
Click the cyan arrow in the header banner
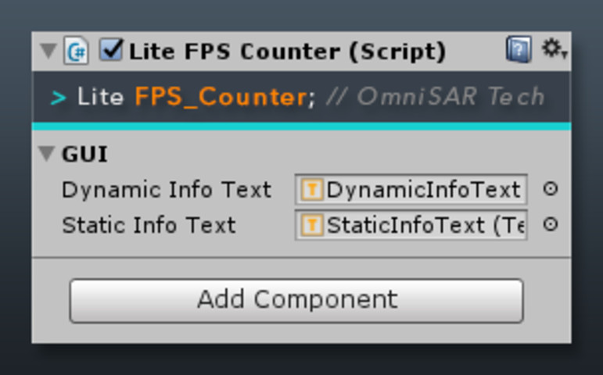(59, 98)
